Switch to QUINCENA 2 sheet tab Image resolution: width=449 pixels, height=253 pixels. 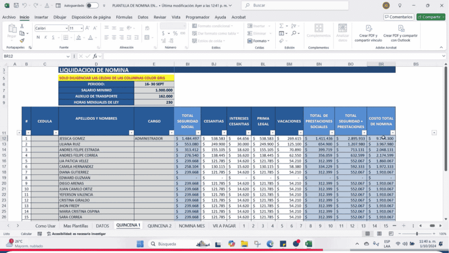tap(159, 226)
